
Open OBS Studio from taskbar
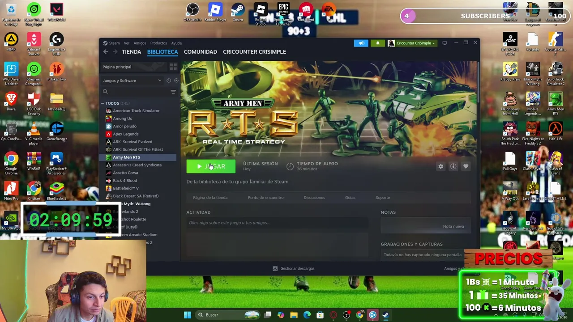coord(346,315)
